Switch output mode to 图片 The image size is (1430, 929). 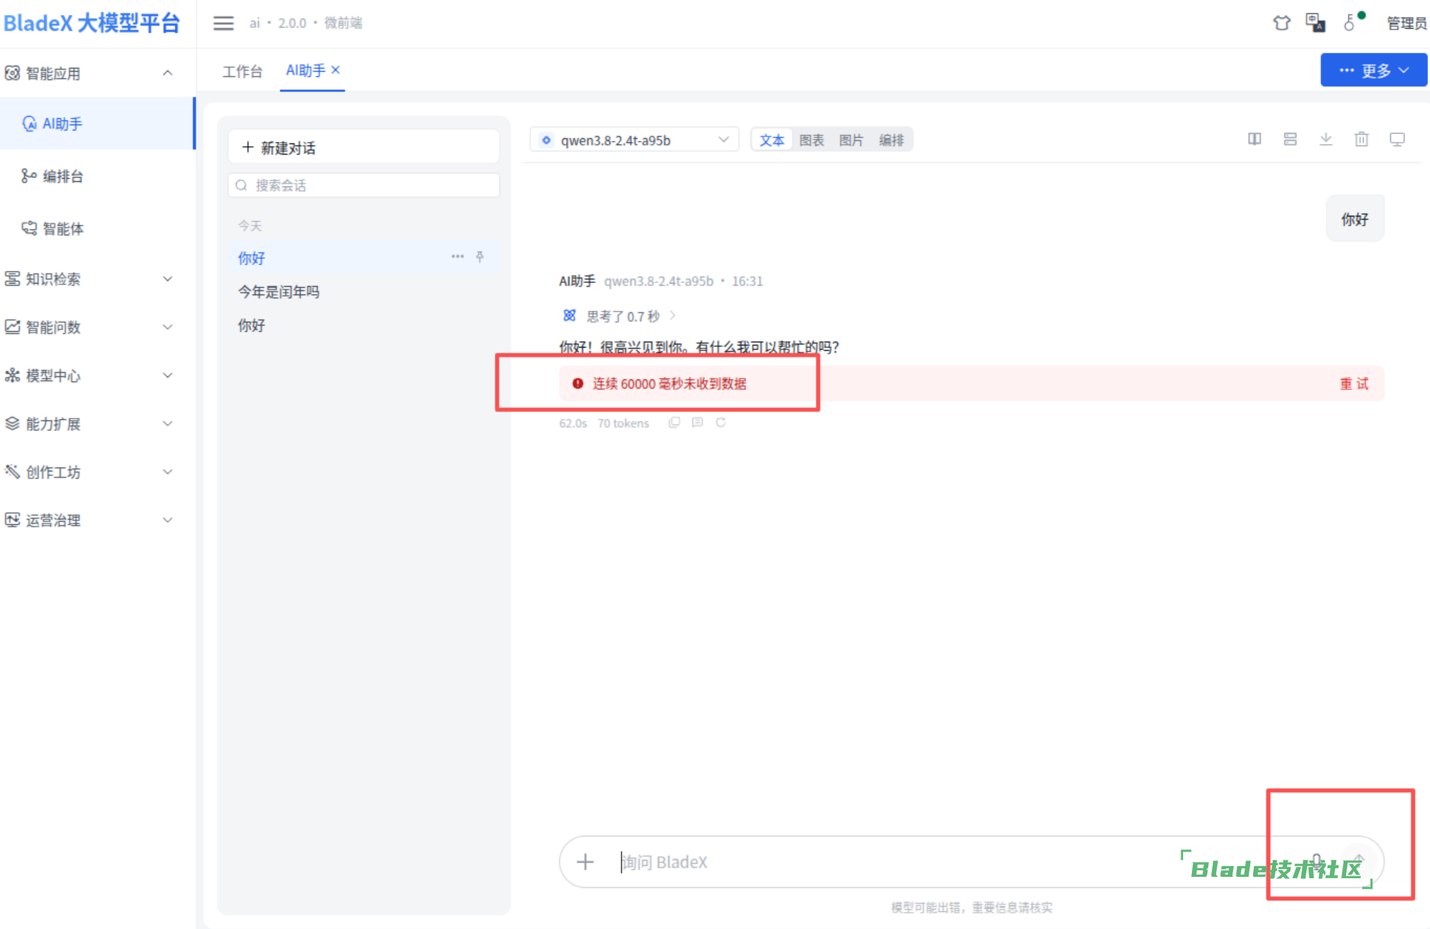point(851,140)
